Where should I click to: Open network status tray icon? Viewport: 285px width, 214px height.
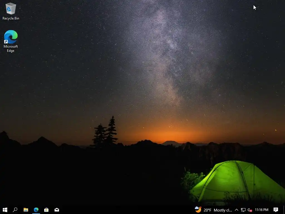(243, 210)
